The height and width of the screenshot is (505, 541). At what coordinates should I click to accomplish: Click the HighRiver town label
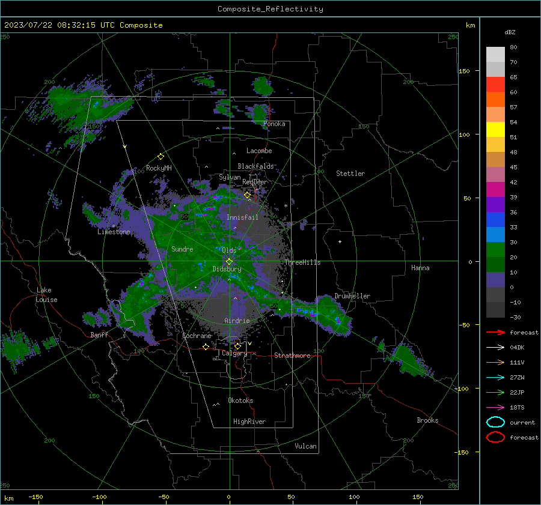click(x=249, y=422)
